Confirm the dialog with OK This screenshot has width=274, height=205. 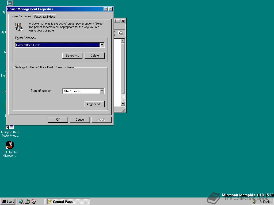click(58, 120)
